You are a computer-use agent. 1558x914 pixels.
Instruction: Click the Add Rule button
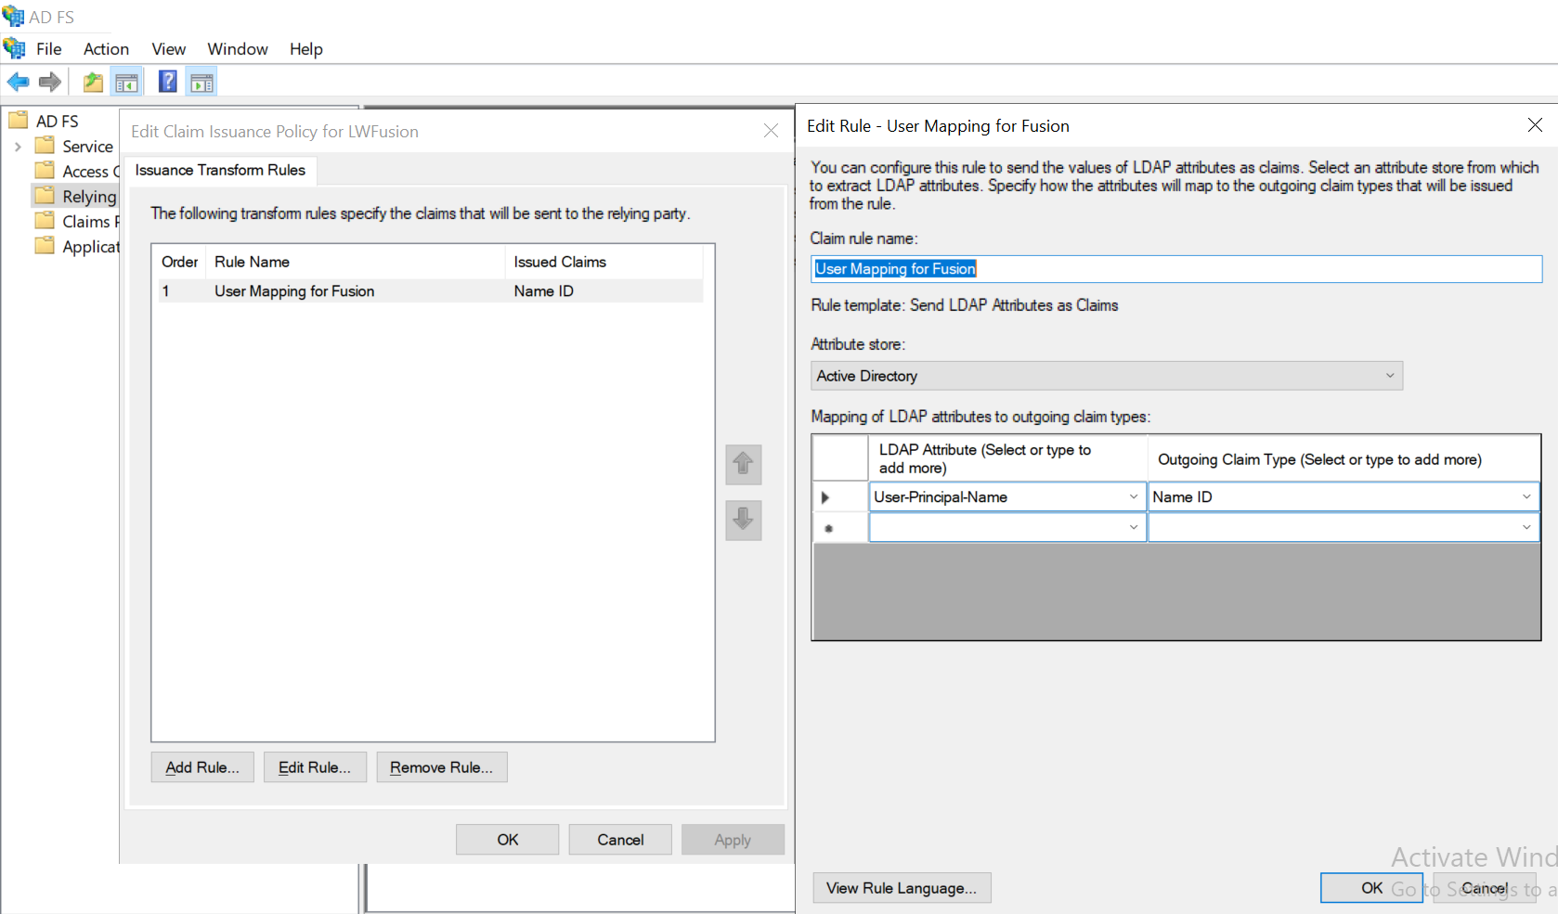tap(201, 766)
